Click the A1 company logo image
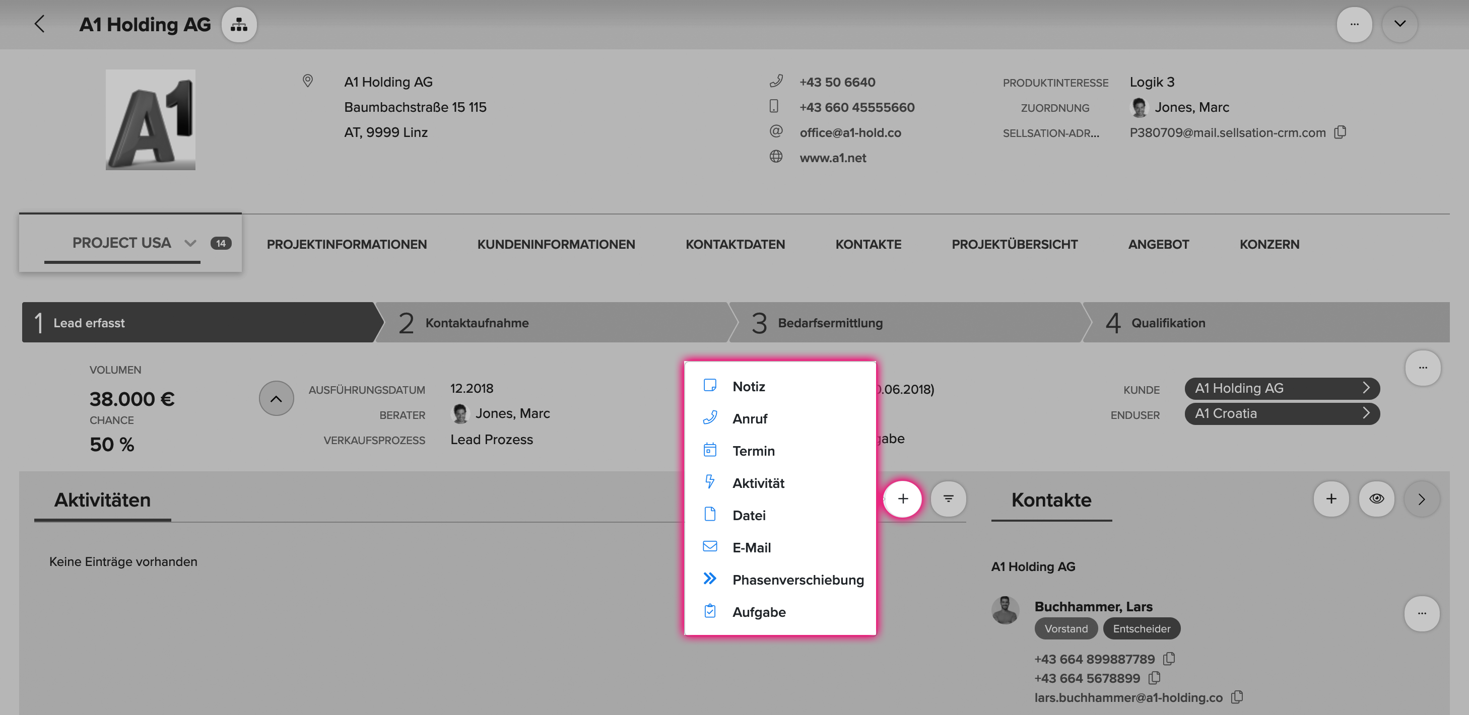The height and width of the screenshot is (715, 1469). 151,120
